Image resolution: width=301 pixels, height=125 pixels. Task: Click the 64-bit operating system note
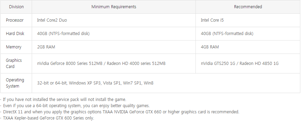point(75,106)
